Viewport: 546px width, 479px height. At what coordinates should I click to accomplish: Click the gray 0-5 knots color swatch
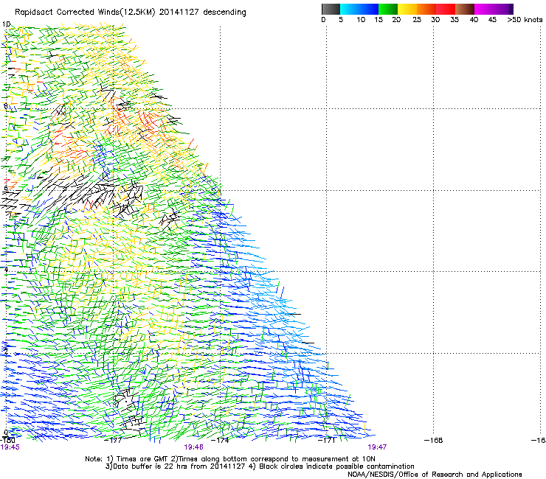click(331, 9)
